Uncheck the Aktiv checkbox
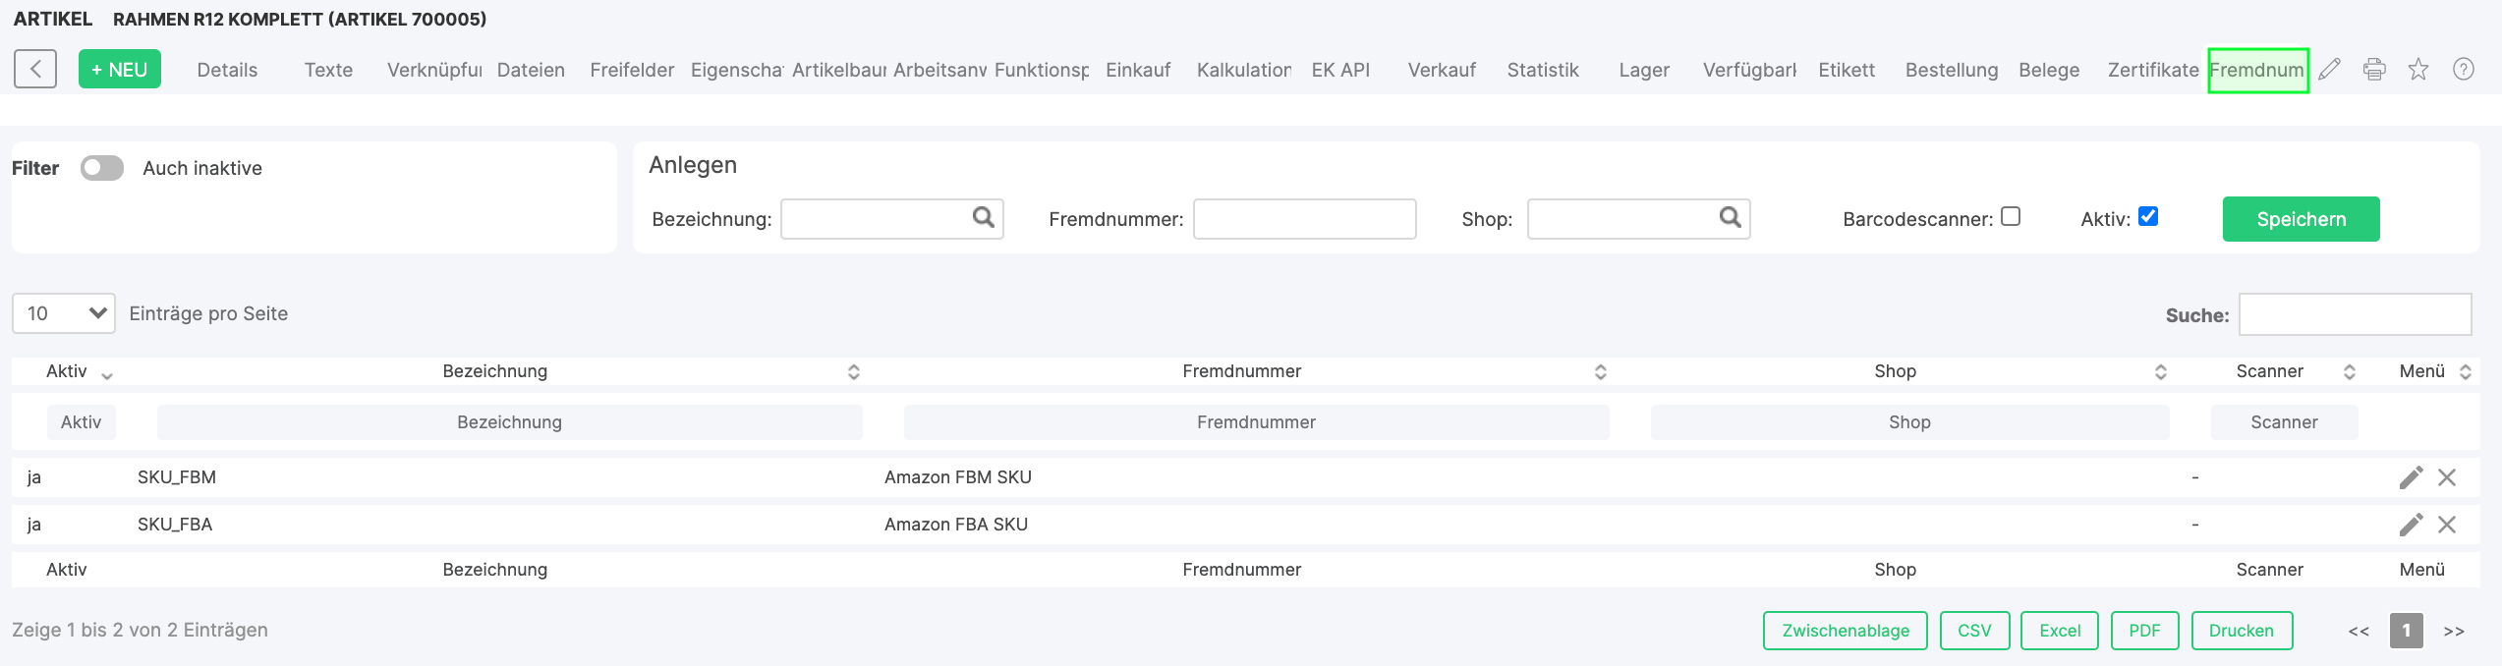Image resolution: width=2502 pixels, height=666 pixels. pos(2148,216)
